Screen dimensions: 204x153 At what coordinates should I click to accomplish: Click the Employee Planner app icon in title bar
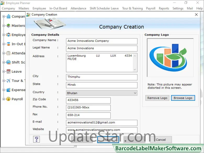click(x=3, y=3)
